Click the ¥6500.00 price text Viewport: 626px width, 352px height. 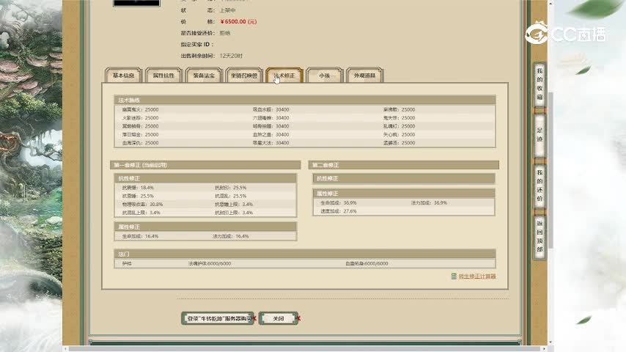click(x=237, y=22)
